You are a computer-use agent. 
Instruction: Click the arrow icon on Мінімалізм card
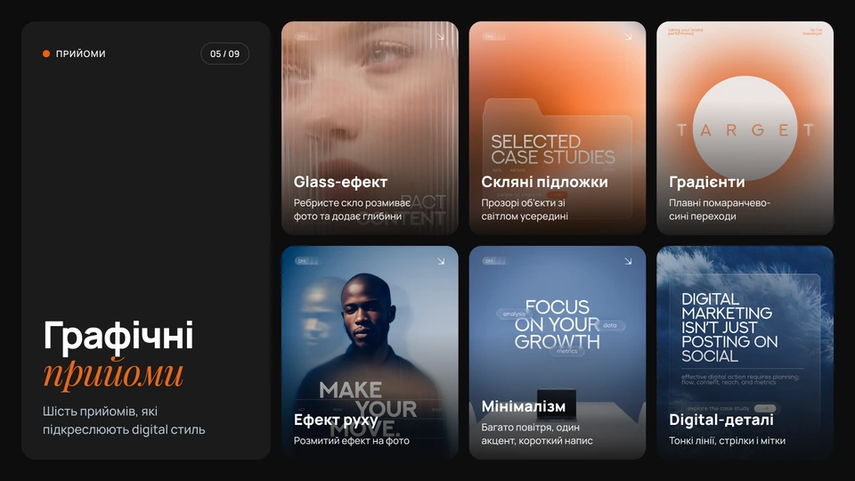628,261
